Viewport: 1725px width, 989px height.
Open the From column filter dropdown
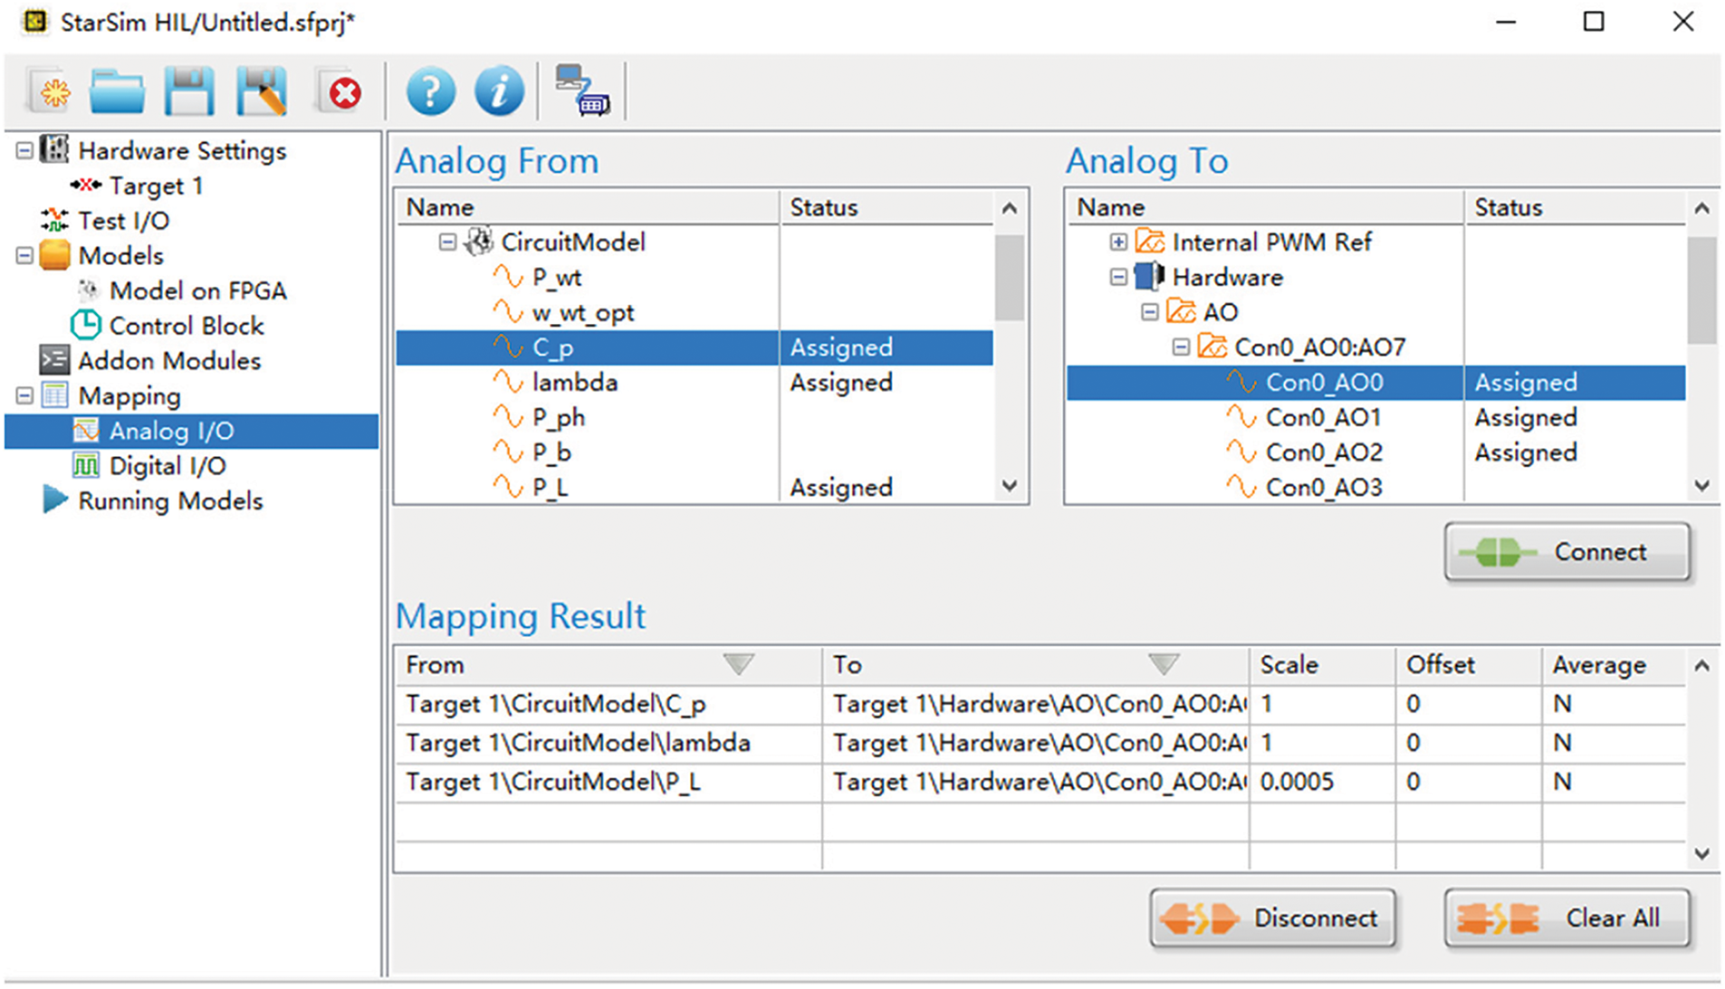click(x=739, y=665)
